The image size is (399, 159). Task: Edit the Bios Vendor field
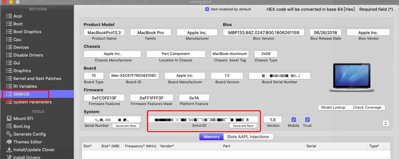(368, 33)
